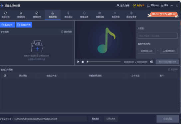Screen dimensions: 181x124
Task: Open the 帮助中心 help center
Action: (x=153, y=5)
